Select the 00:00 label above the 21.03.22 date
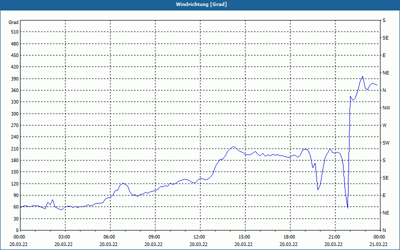Screen dimensions: 400x250 [x=379, y=237]
